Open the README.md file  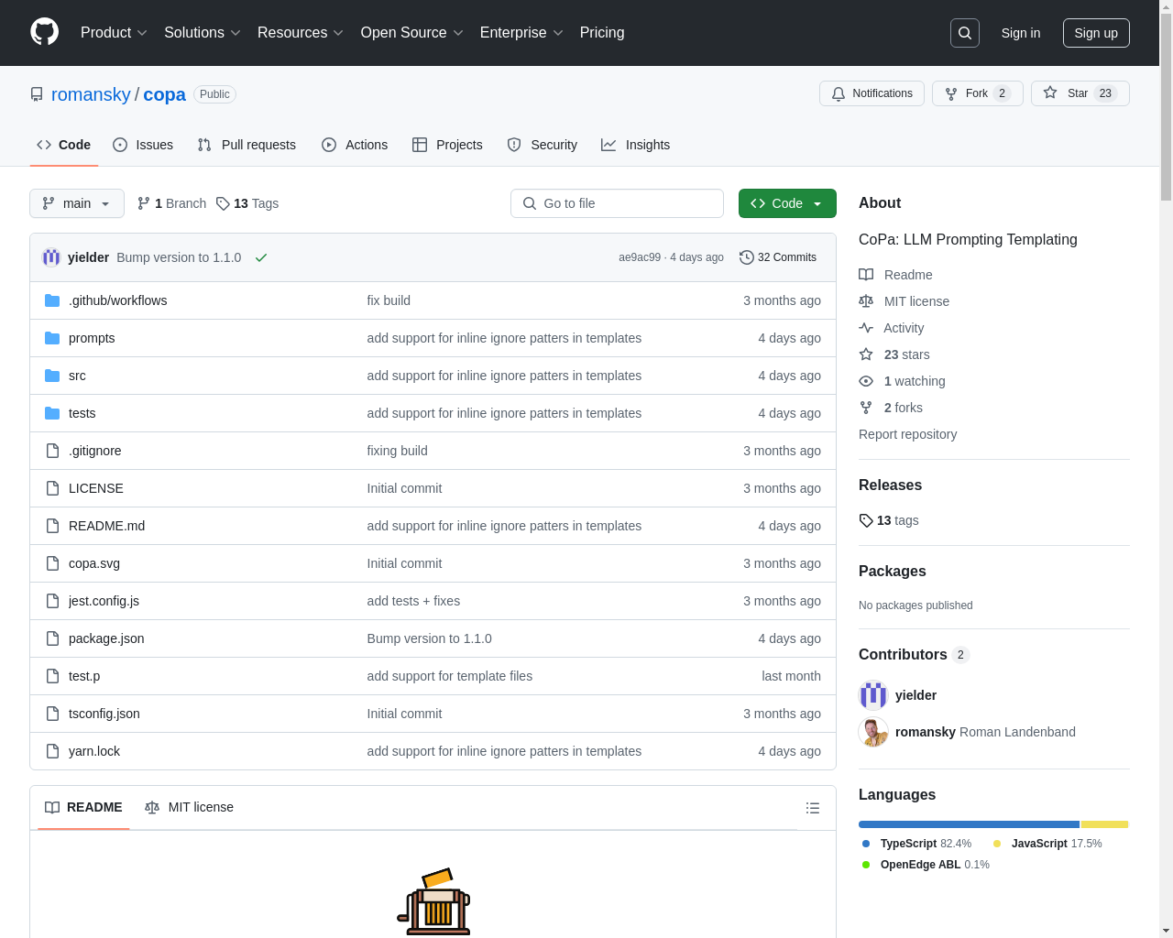click(106, 526)
